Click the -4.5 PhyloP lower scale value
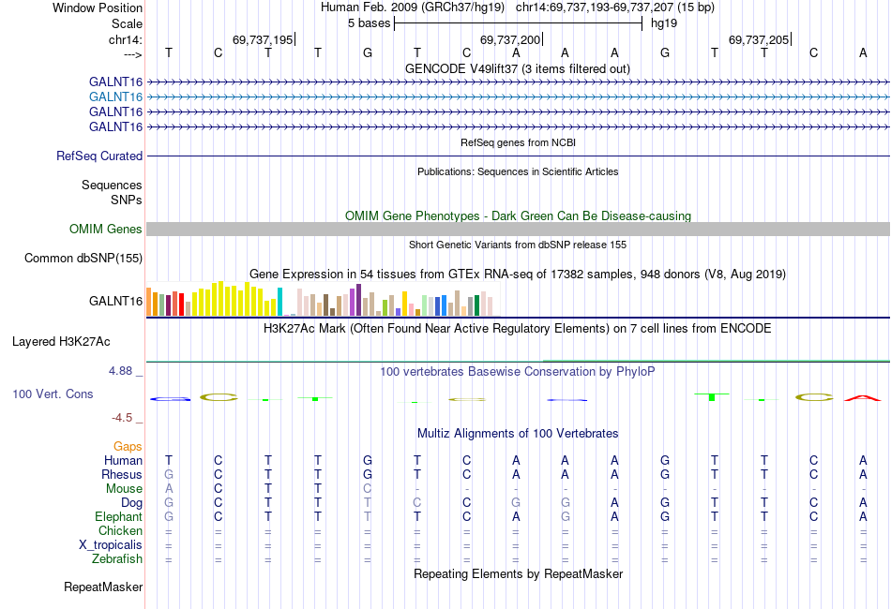 pyautogui.click(x=122, y=418)
